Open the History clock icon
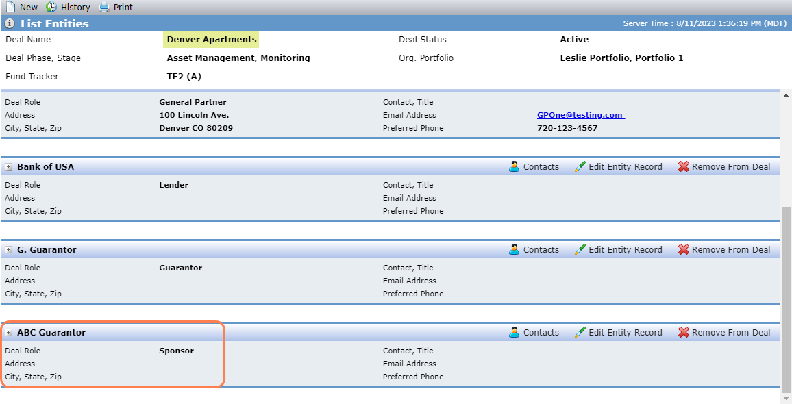Image resolution: width=792 pixels, height=404 pixels. tap(51, 7)
